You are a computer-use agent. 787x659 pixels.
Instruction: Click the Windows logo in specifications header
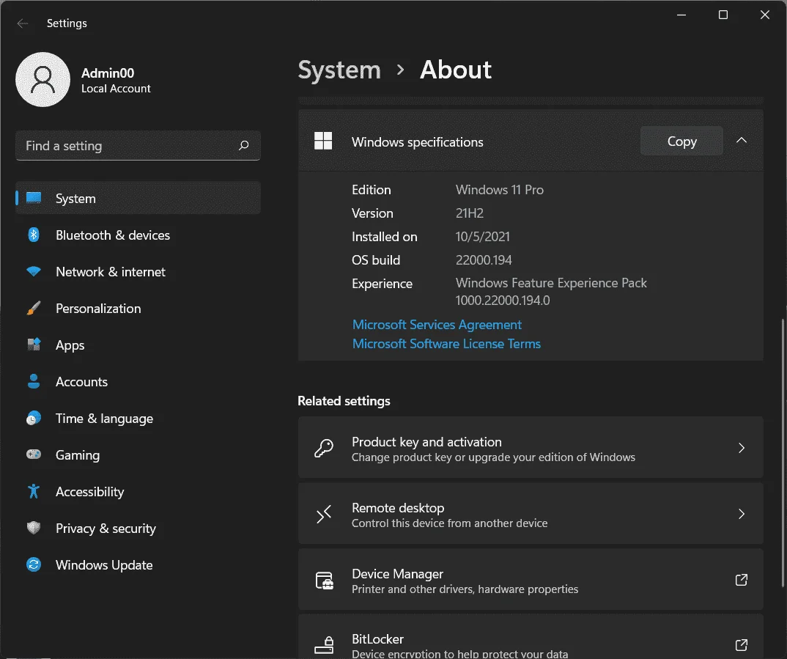[x=323, y=141]
